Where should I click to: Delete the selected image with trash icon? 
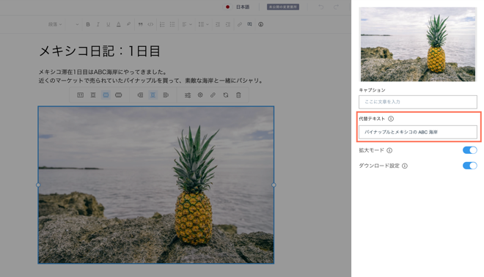click(x=238, y=95)
